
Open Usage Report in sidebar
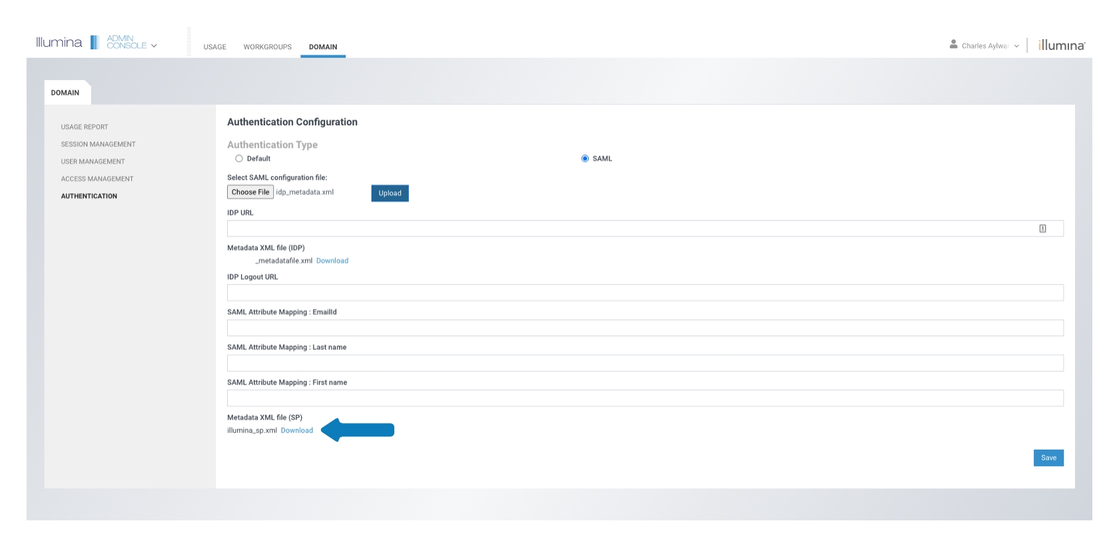[85, 127]
